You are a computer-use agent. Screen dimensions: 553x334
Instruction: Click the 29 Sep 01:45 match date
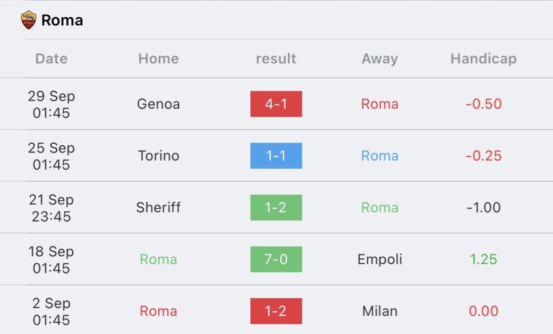pyautogui.click(x=51, y=104)
